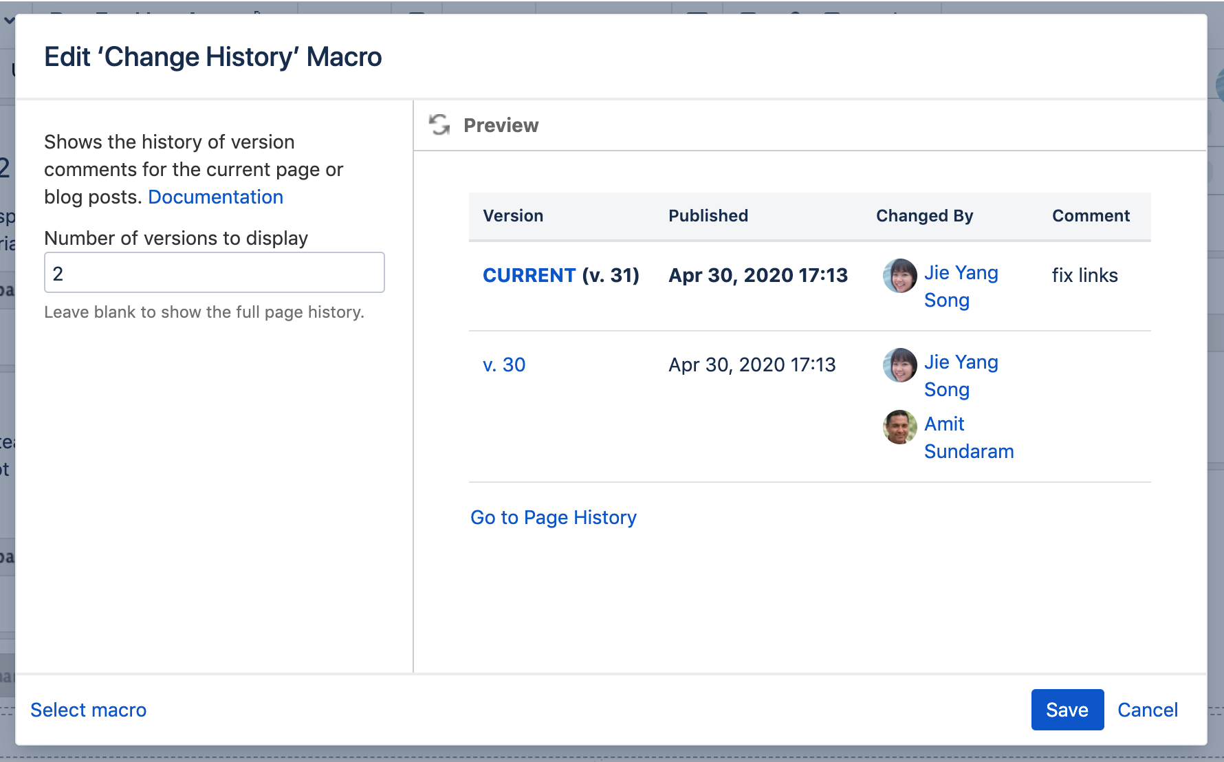
Task: Open the v. 30 version link
Action: 504,365
